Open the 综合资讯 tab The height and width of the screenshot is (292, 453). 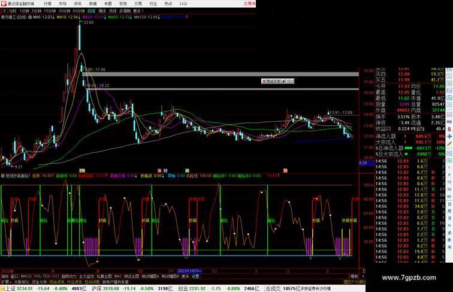(57, 282)
